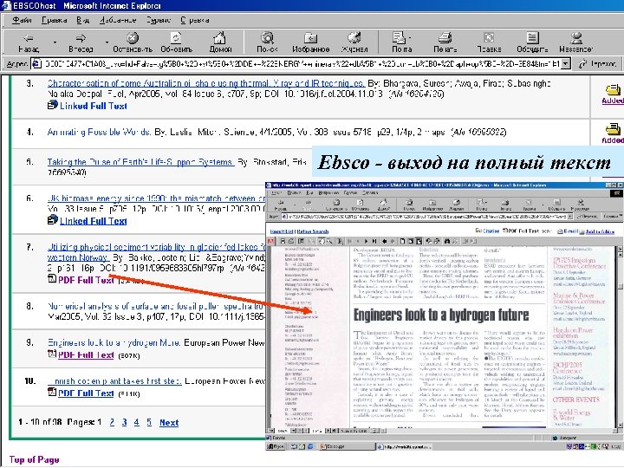624x468 pixels.
Task: Jump to results page 4
Action: 137,422
